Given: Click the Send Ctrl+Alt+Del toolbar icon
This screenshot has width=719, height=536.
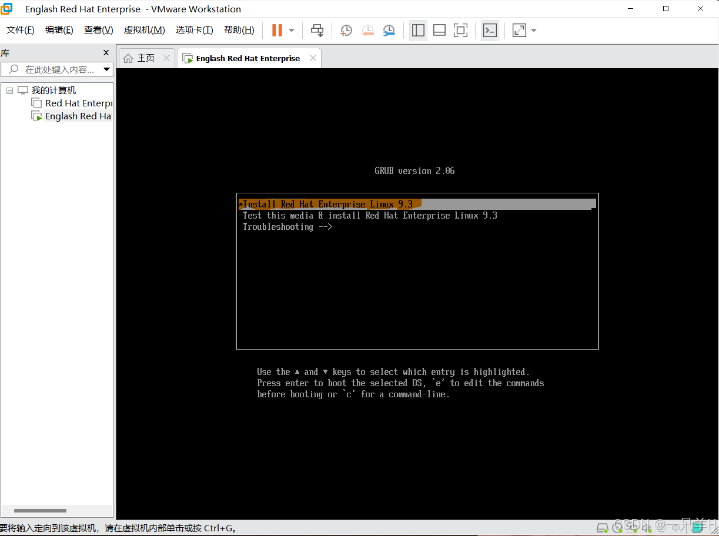Looking at the screenshot, I should [x=317, y=30].
